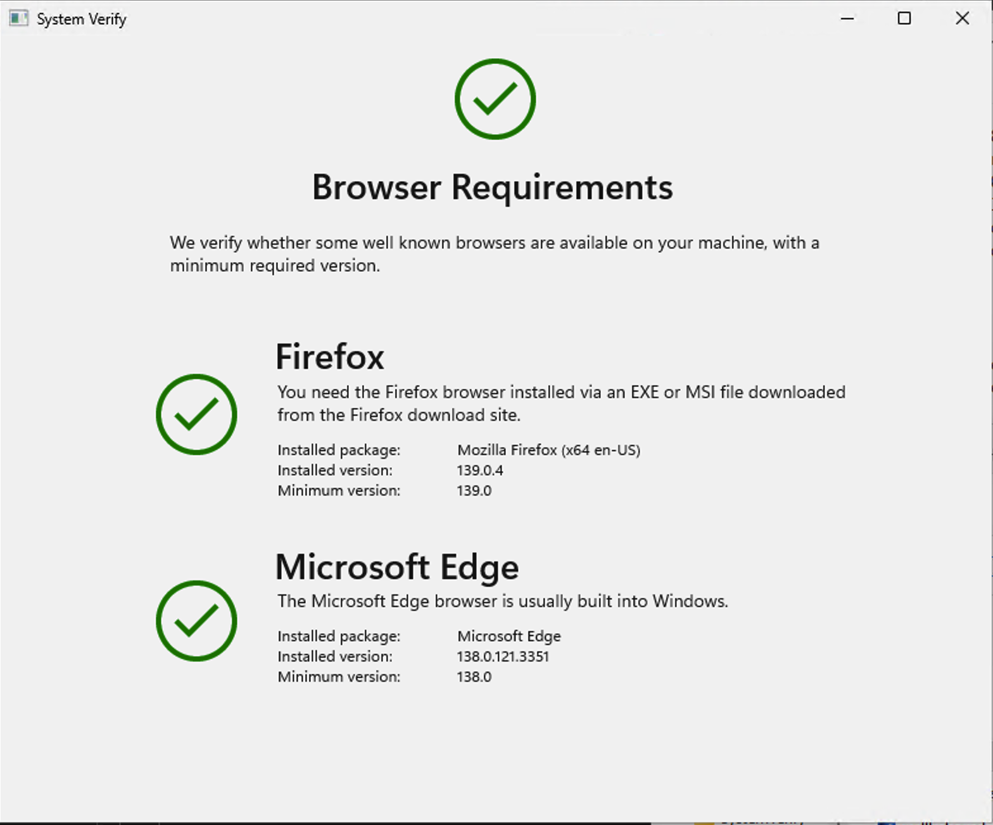Click the Edge minimum version 138.0
The height and width of the screenshot is (825, 993).
(474, 677)
